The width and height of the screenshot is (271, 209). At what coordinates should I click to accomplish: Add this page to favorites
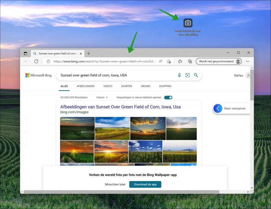pyautogui.click(x=169, y=61)
